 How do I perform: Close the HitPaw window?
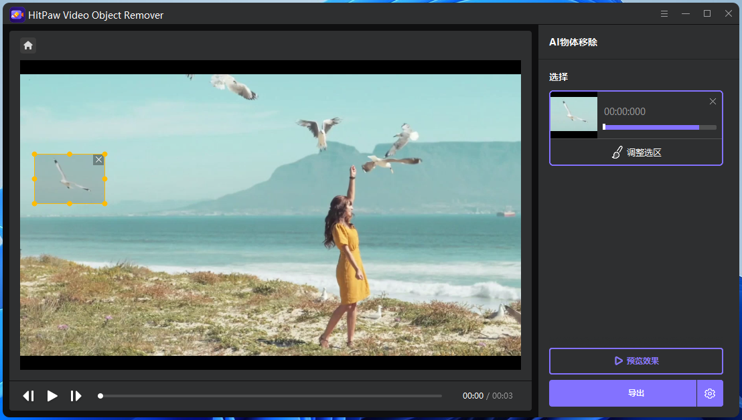[729, 13]
